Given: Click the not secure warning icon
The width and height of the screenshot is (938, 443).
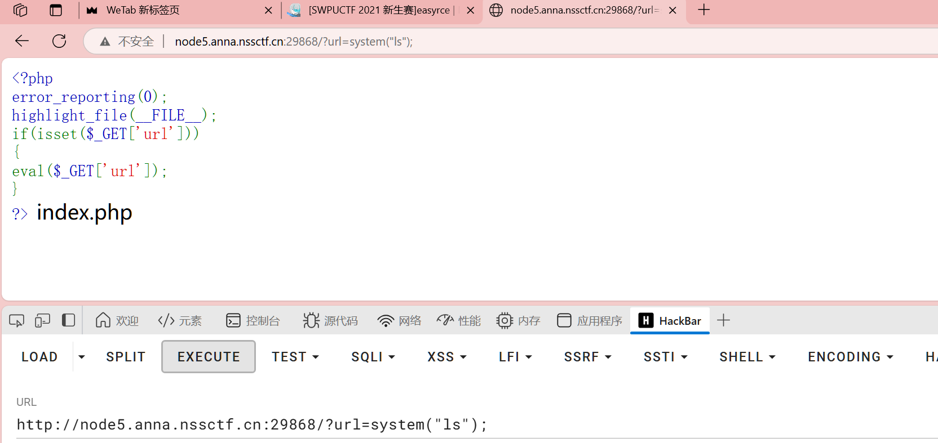Looking at the screenshot, I should tap(105, 42).
